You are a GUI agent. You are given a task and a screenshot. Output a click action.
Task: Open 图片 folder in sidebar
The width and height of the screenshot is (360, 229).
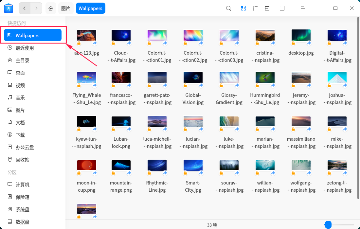click(x=33, y=110)
